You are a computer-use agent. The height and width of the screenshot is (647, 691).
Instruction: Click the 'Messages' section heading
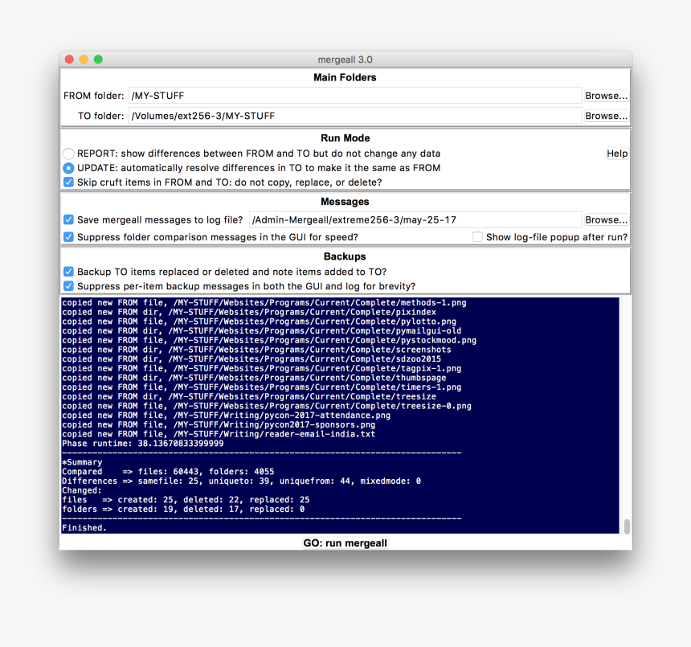(x=345, y=202)
